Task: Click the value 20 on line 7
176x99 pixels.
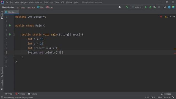Action: [x=42, y=43]
